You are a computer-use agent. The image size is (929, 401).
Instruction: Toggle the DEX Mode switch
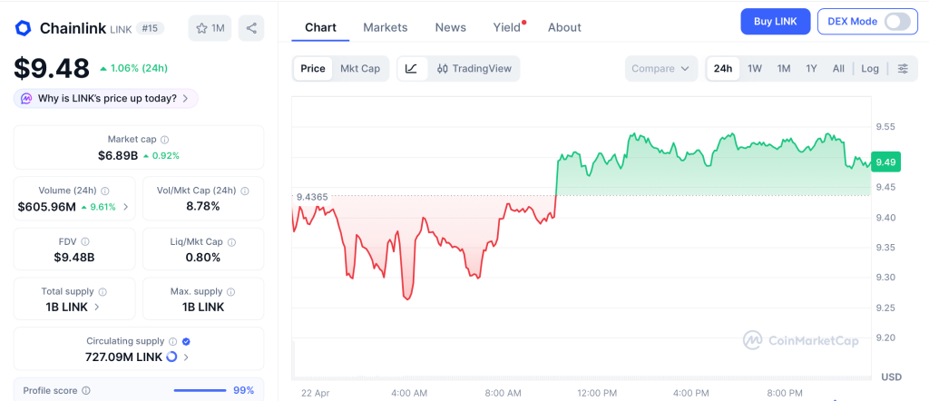pyautogui.click(x=896, y=22)
